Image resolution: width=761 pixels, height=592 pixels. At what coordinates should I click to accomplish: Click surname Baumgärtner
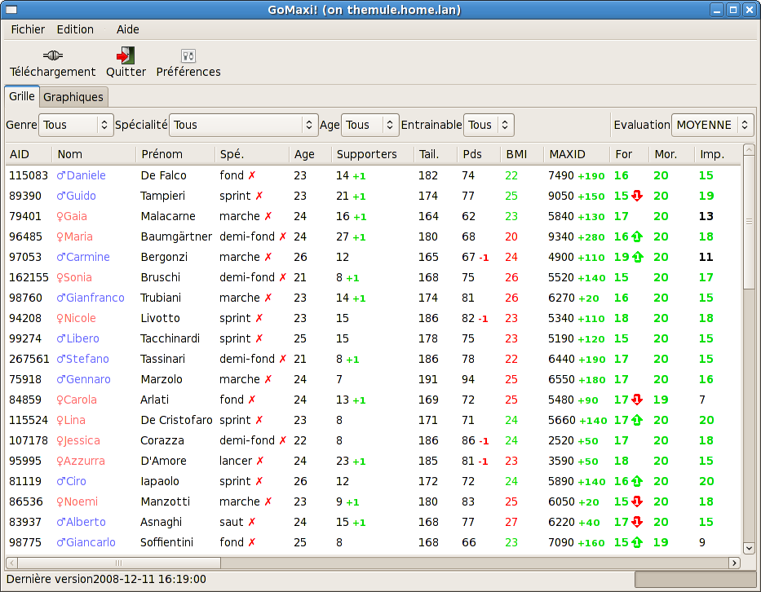pos(176,236)
